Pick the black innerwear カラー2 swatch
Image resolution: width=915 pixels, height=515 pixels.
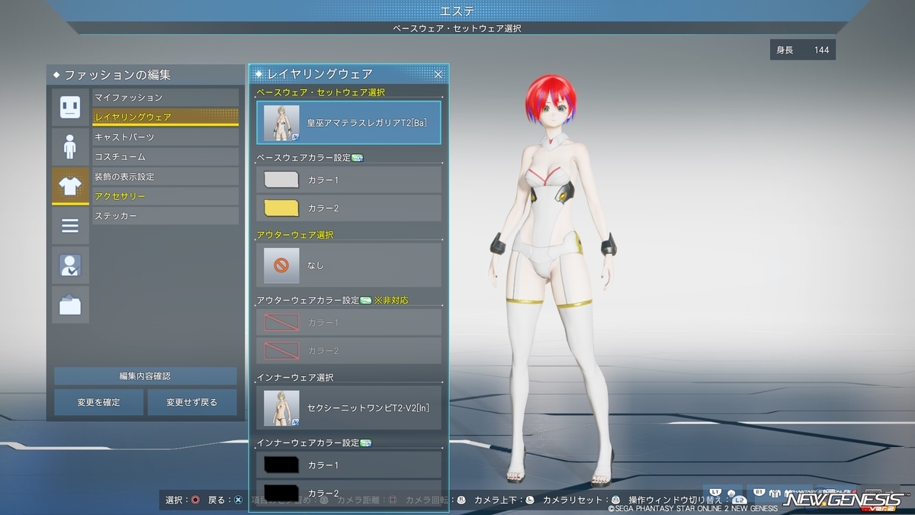pyautogui.click(x=281, y=492)
